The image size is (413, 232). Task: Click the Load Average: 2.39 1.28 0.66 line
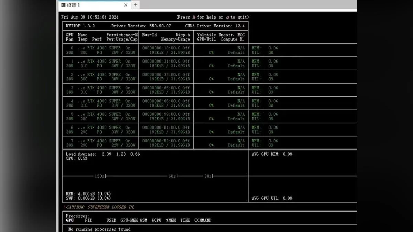(x=103, y=154)
